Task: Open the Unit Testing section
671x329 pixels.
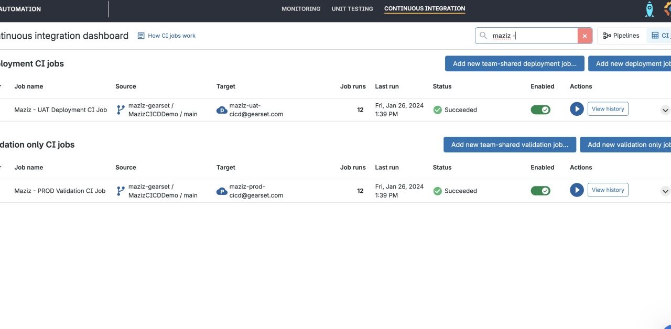Action: click(x=352, y=8)
